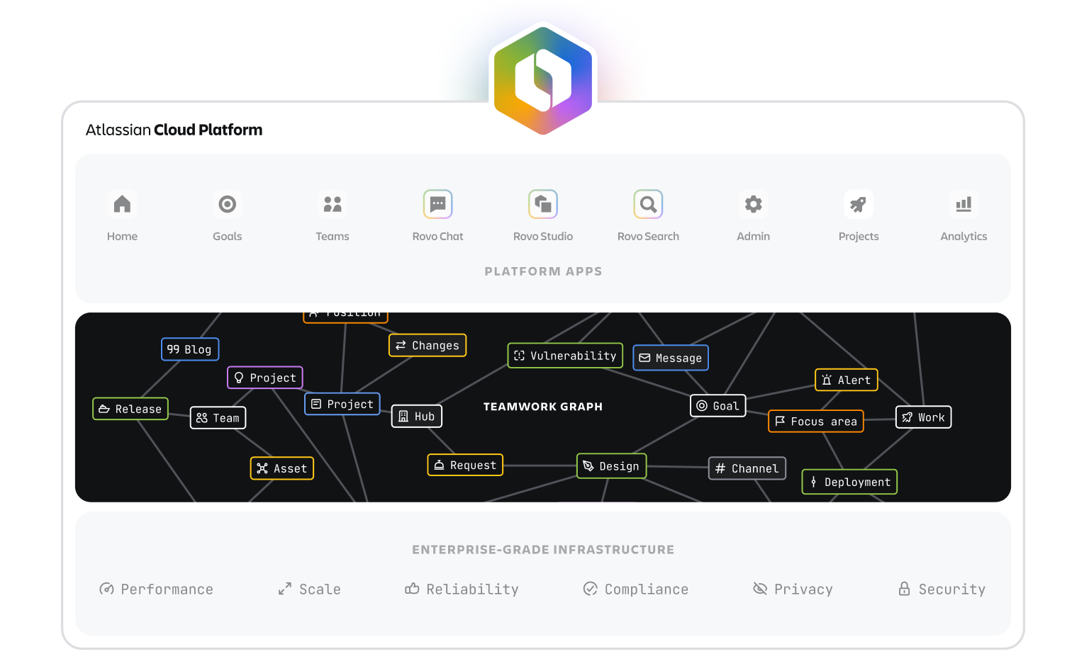This screenshot has height=666, width=1089.
Task: Open the Goals target icon
Action: click(228, 205)
